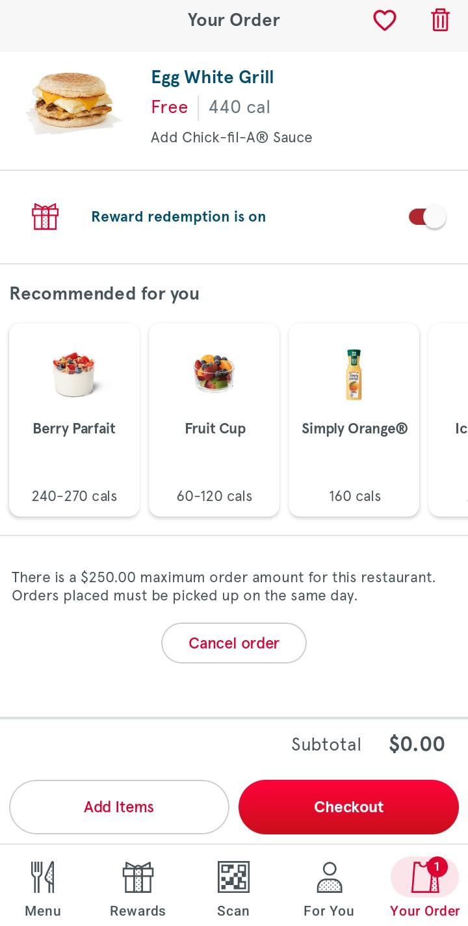
Task: Open the Egg White Grill item title
Action: pyautogui.click(x=213, y=77)
